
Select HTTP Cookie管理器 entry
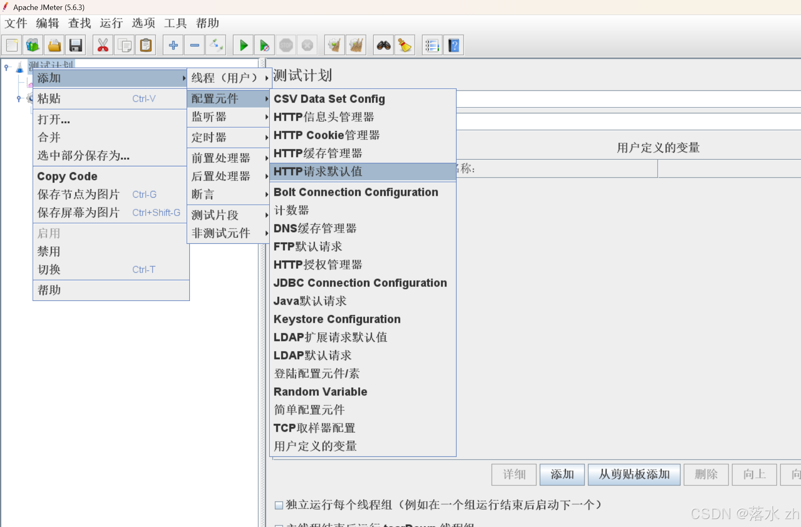click(x=363, y=135)
